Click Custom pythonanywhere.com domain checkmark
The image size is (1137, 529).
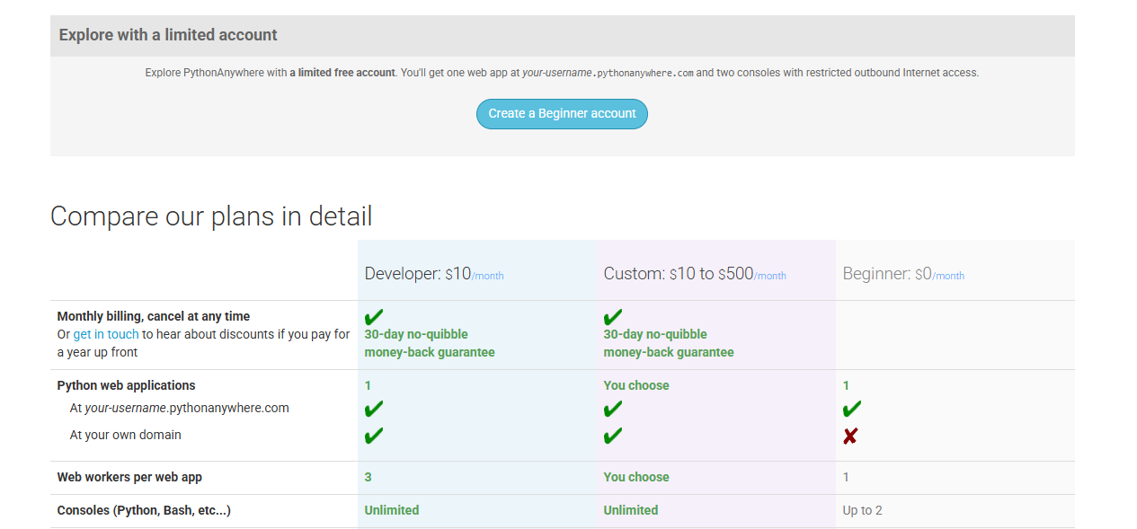pyautogui.click(x=613, y=409)
